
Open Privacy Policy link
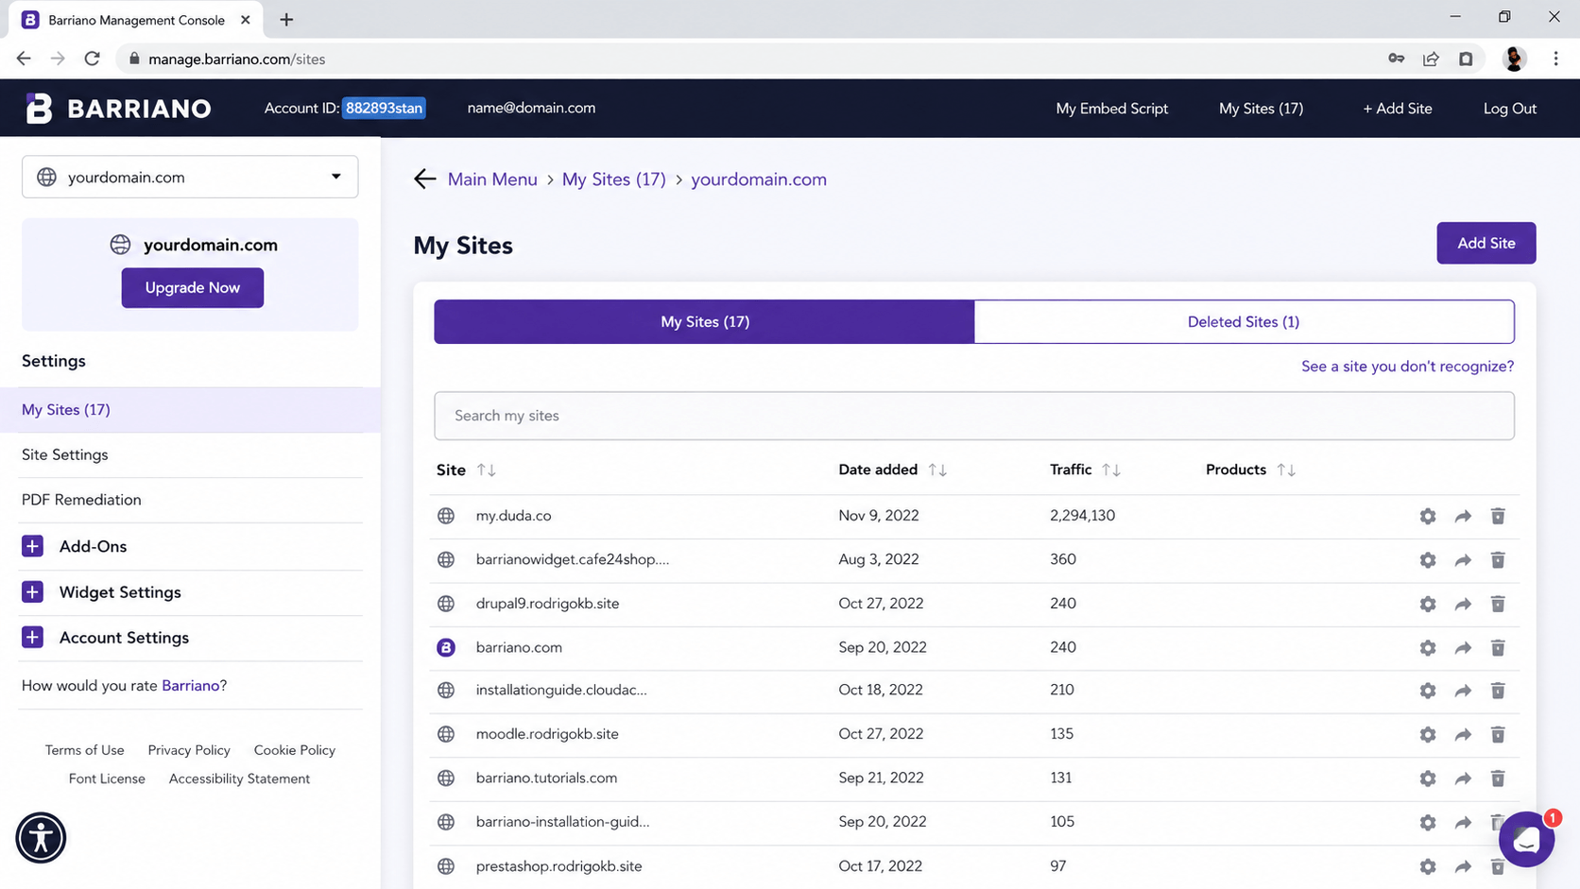189,750
